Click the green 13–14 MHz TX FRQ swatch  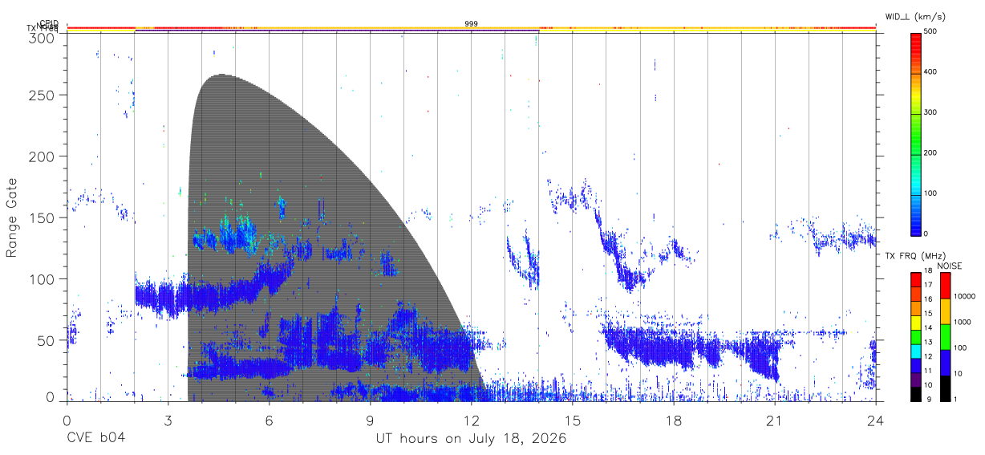point(916,337)
